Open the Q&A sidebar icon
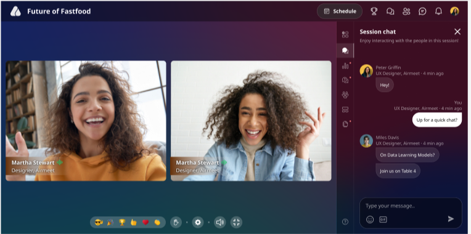The width and height of the screenshot is (471, 234). coord(345,80)
